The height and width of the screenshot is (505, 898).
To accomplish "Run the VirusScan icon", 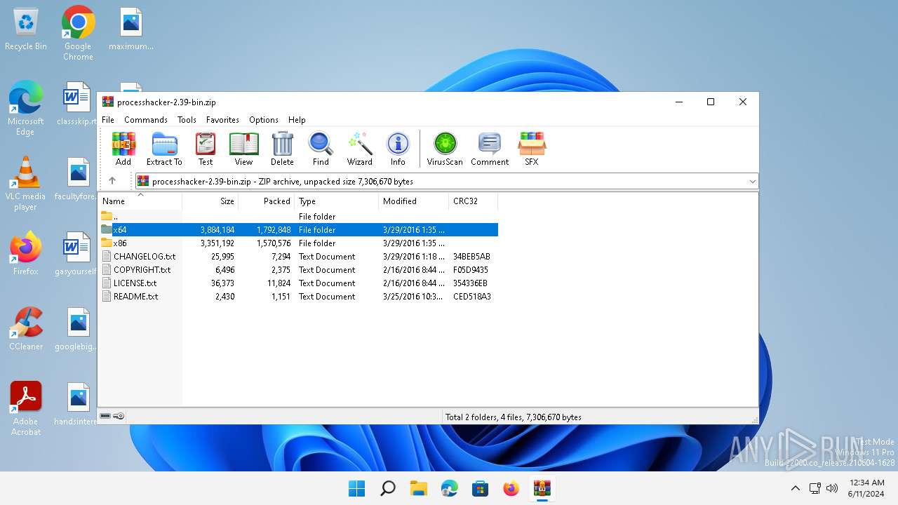I will (445, 149).
